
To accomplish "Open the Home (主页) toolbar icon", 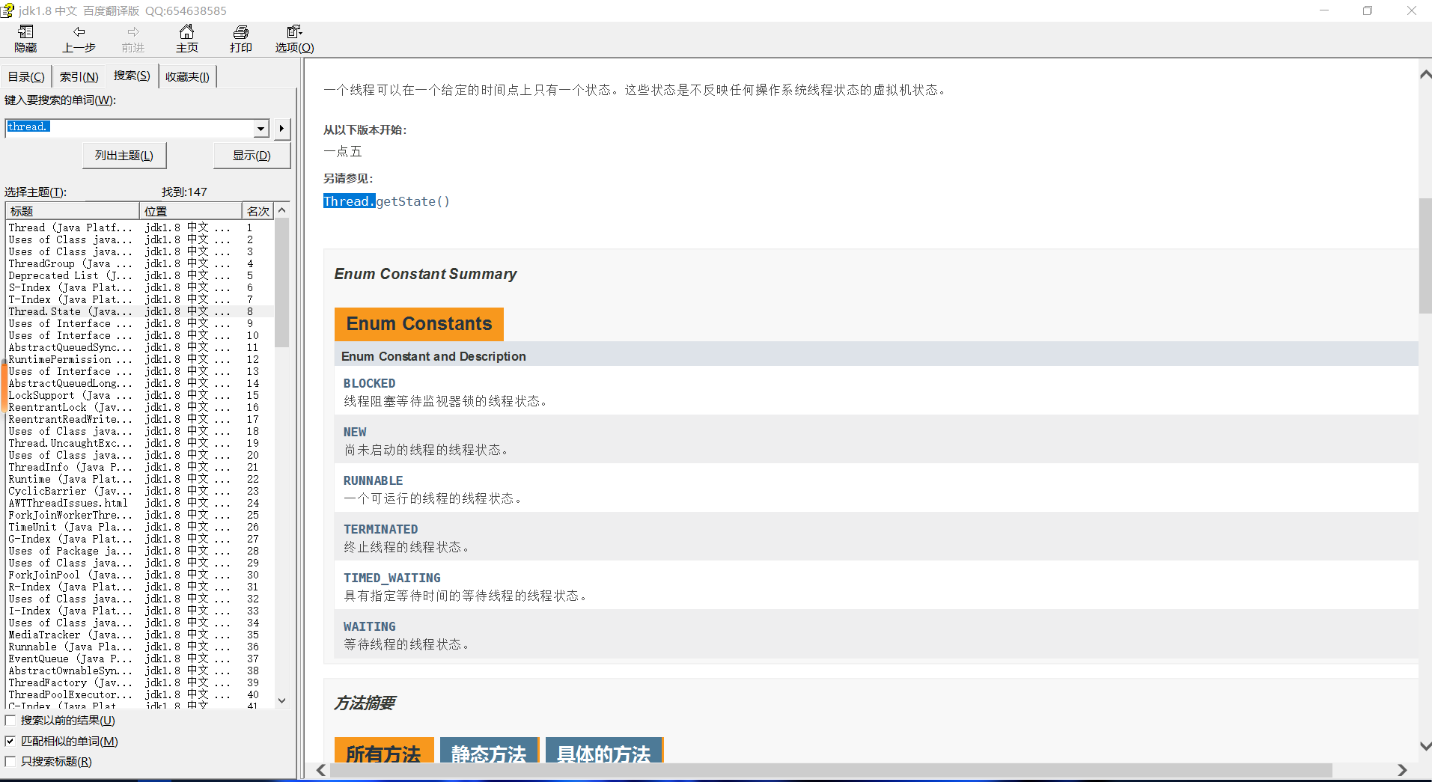I will [x=187, y=31].
